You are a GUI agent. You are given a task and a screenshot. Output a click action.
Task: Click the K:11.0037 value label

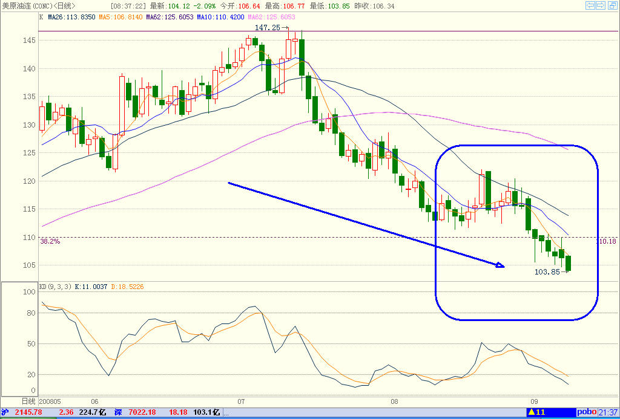point(90,287)
